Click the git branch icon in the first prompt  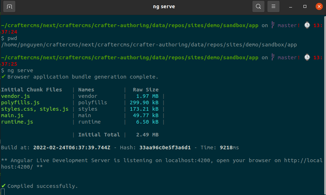(x=273, y=25)
